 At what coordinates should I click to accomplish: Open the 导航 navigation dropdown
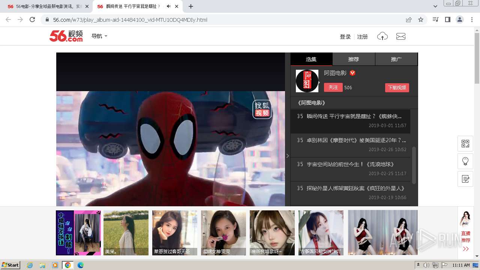(99, 36)
